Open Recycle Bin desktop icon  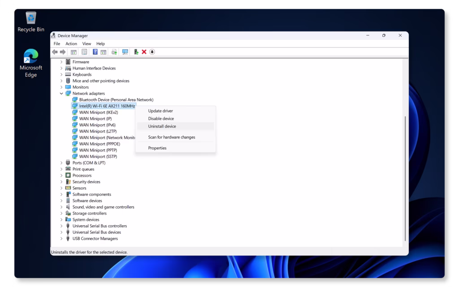(x=31, y=22)
